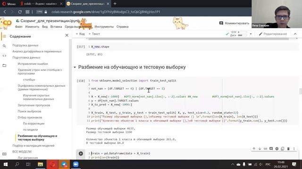Go back in browser
Viewport: 302px width, 169px height.
point(5,12)
